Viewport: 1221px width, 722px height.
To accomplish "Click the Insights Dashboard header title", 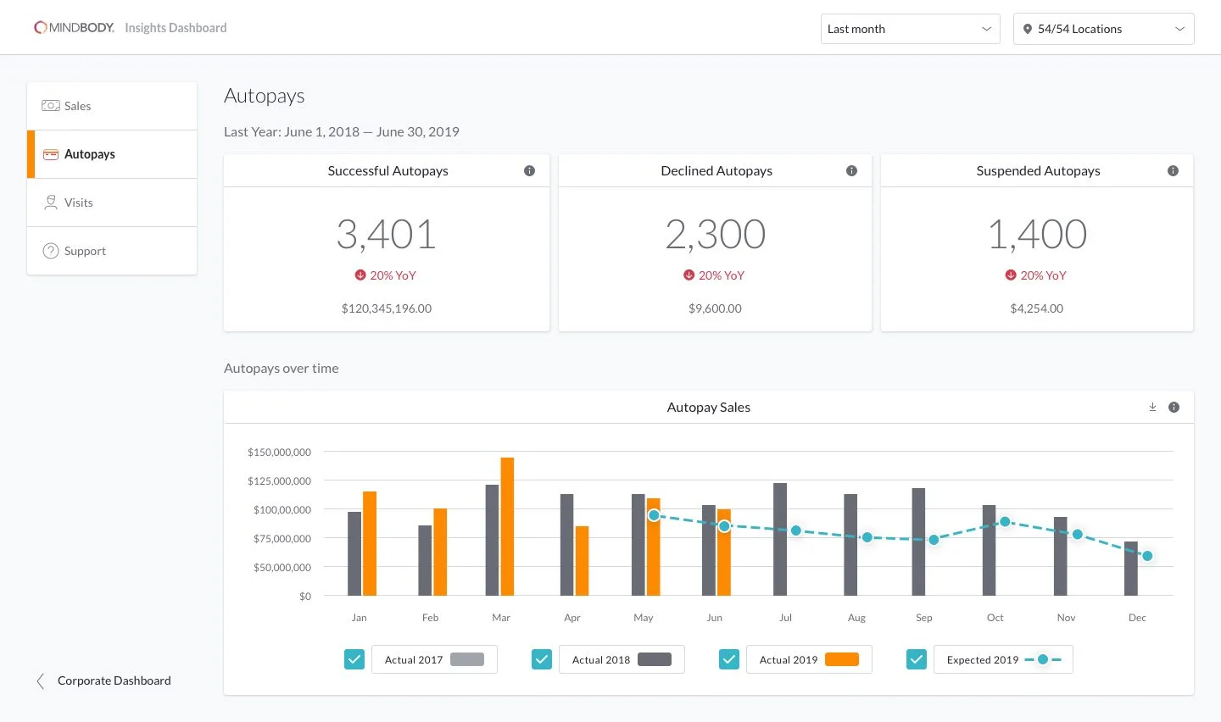I will [x=176, y=28].
